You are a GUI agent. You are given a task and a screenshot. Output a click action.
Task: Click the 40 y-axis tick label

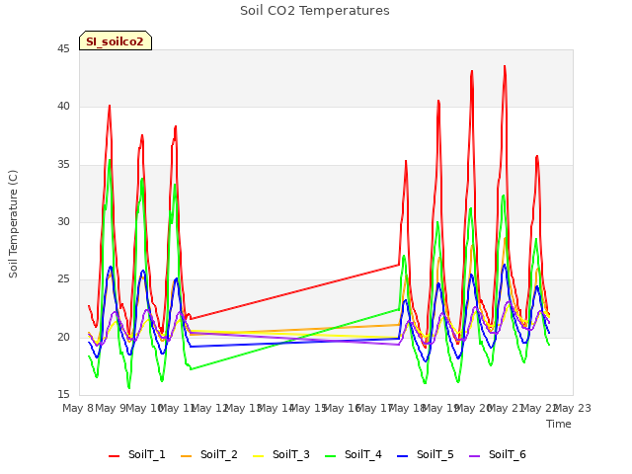point(63,107)
